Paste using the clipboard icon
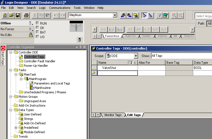This screenshot has width=212, height=139. [48, 15]
